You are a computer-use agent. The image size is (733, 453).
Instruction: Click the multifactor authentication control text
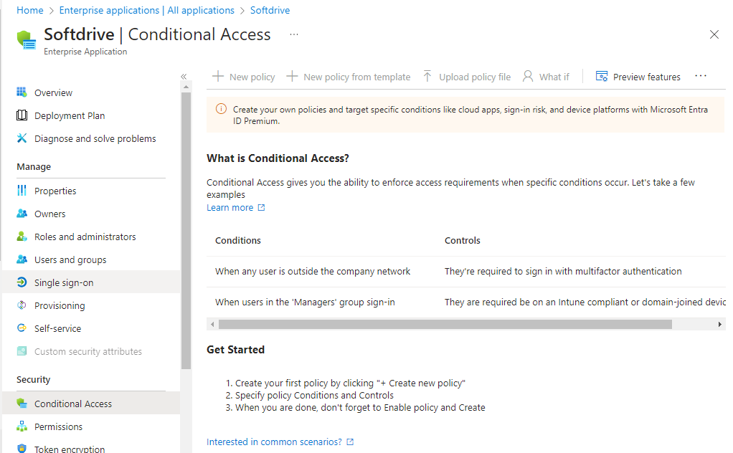563,272
